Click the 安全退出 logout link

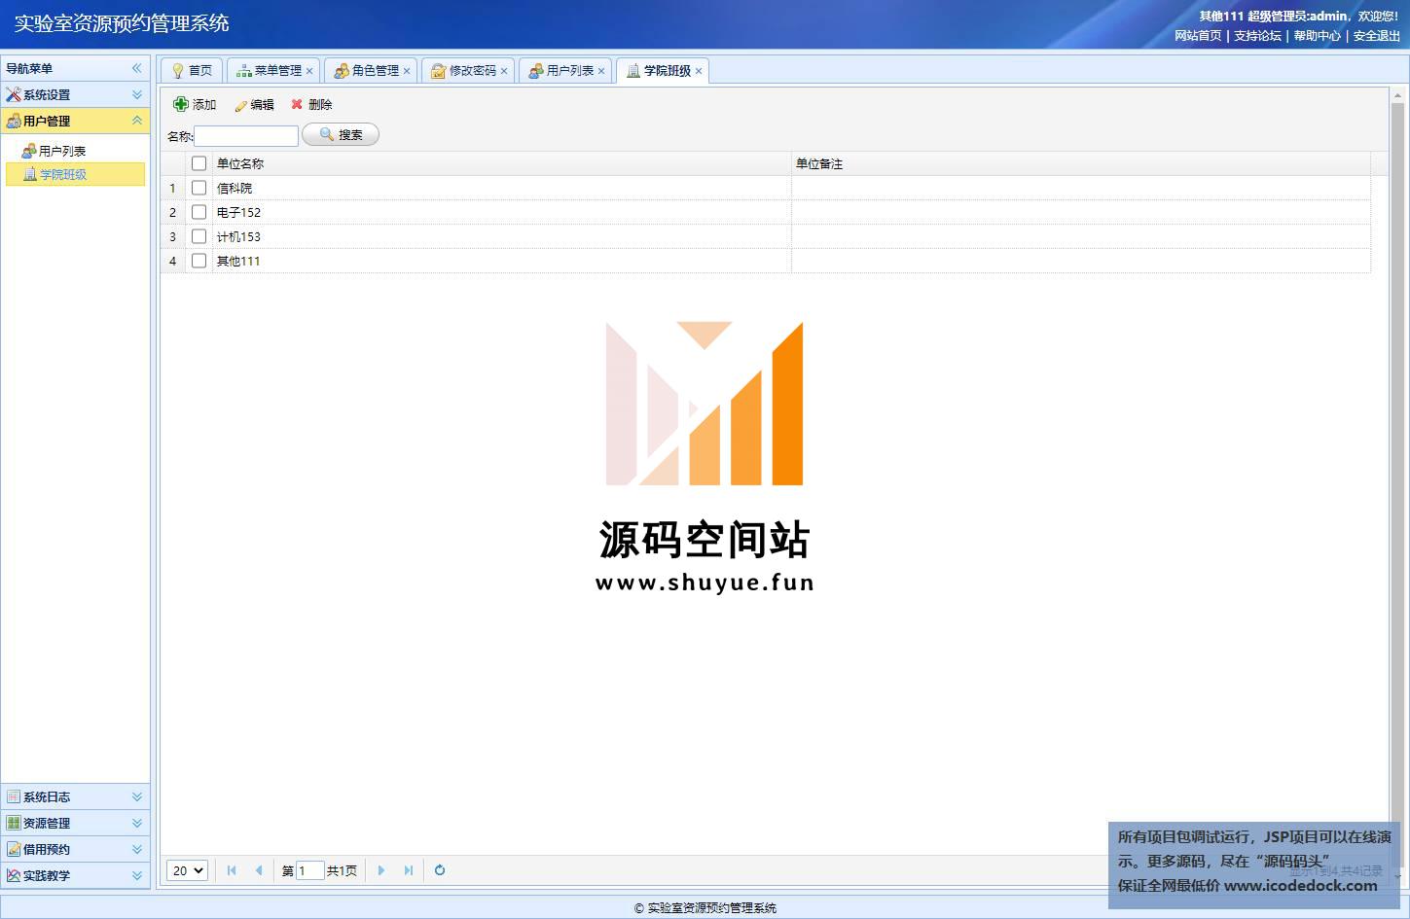(1377, 36)
